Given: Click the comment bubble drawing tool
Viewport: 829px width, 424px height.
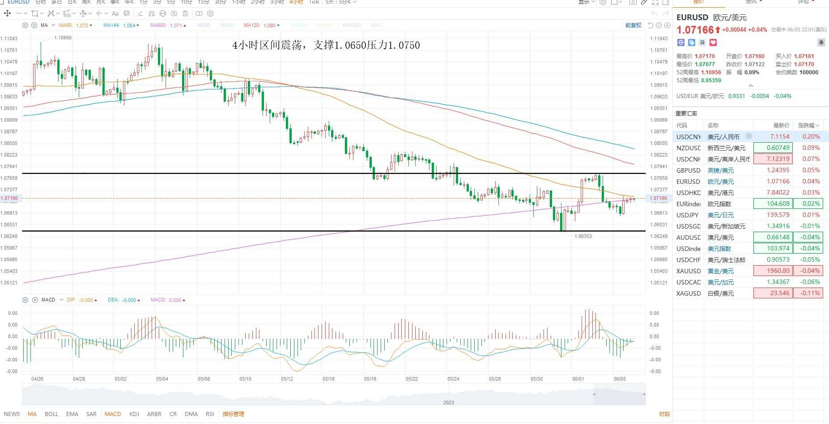Looking at the screenshot, I should [x=127, y=13].
